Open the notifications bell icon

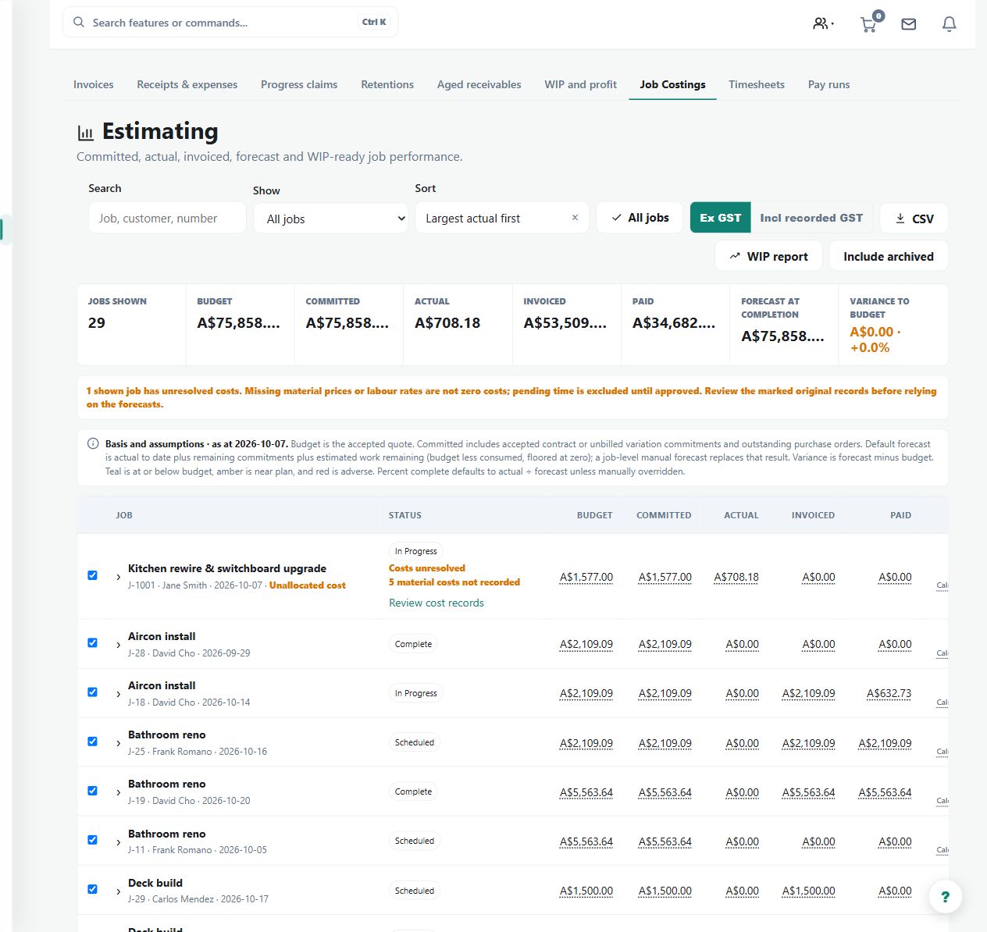(x=949, y=24)
